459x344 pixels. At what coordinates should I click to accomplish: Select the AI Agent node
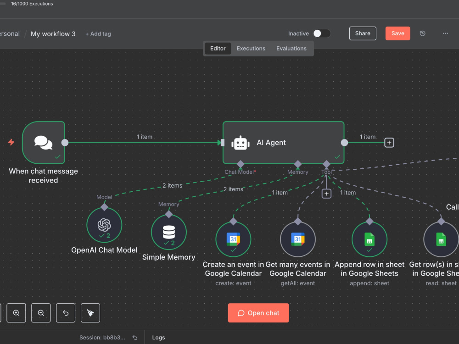(x=283, y=143)
